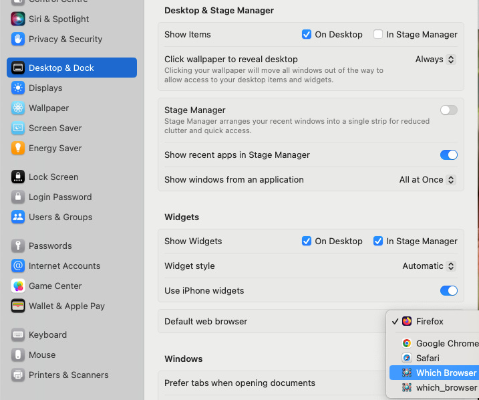This screenshot has height=400, width=479.
Task: Click the Wallet & Apple Pay icon
Action: coord(18,306)
